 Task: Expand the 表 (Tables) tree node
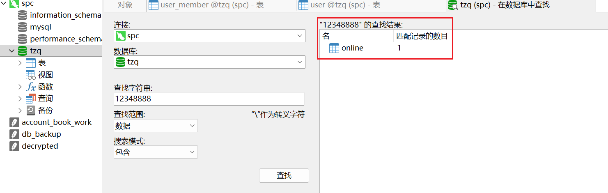tap(20, 63)
